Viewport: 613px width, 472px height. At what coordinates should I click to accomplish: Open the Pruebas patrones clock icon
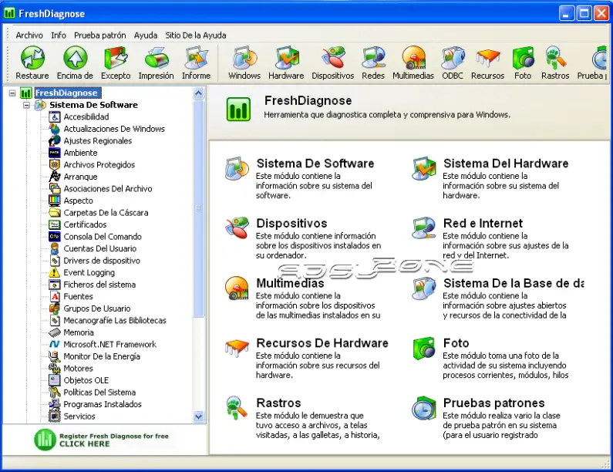424,408
